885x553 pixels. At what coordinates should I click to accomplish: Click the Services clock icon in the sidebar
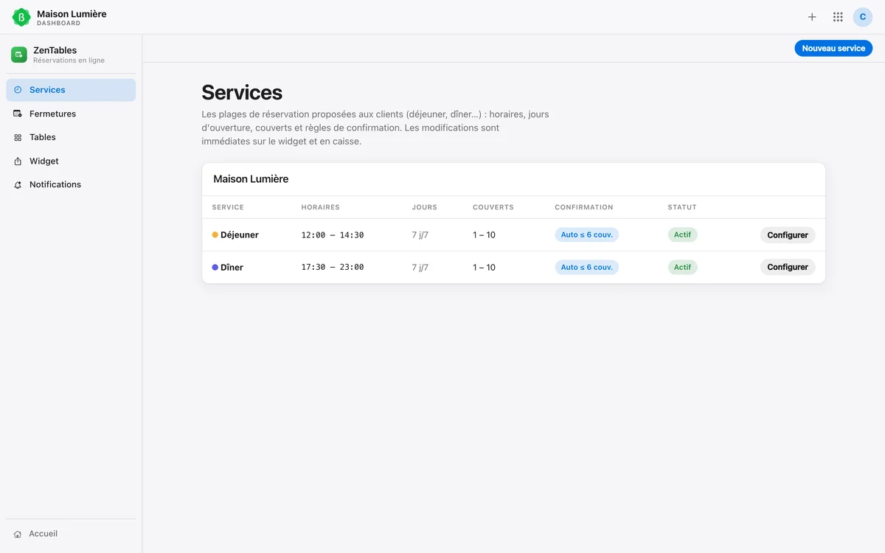click(18, 90)
